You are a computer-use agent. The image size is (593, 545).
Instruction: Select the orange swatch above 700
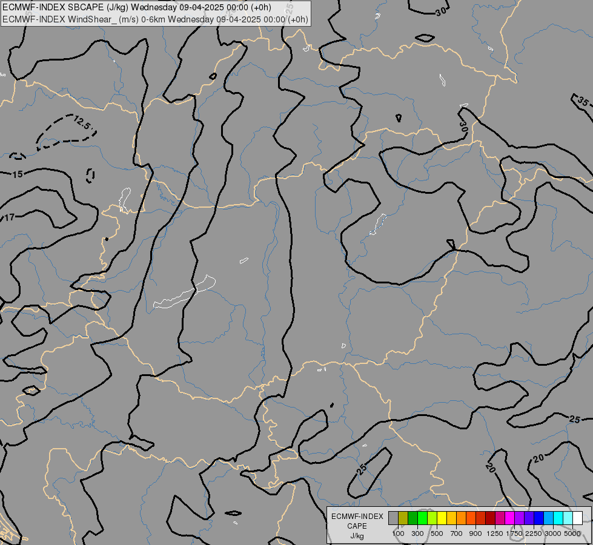point(462,518)
